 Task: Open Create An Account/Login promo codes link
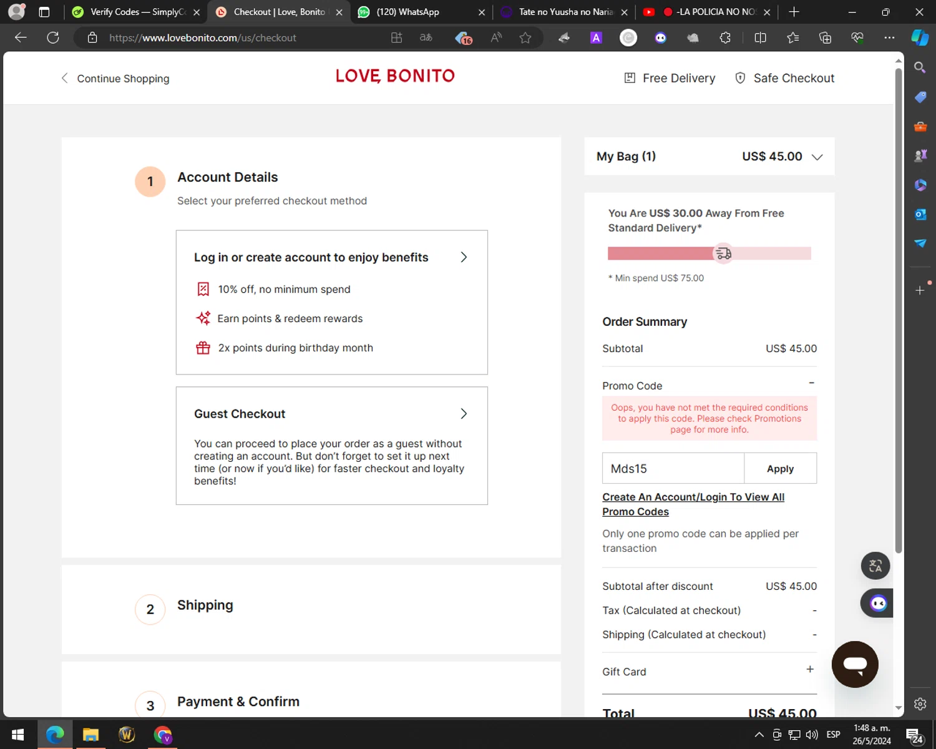[x=693, y=504]
